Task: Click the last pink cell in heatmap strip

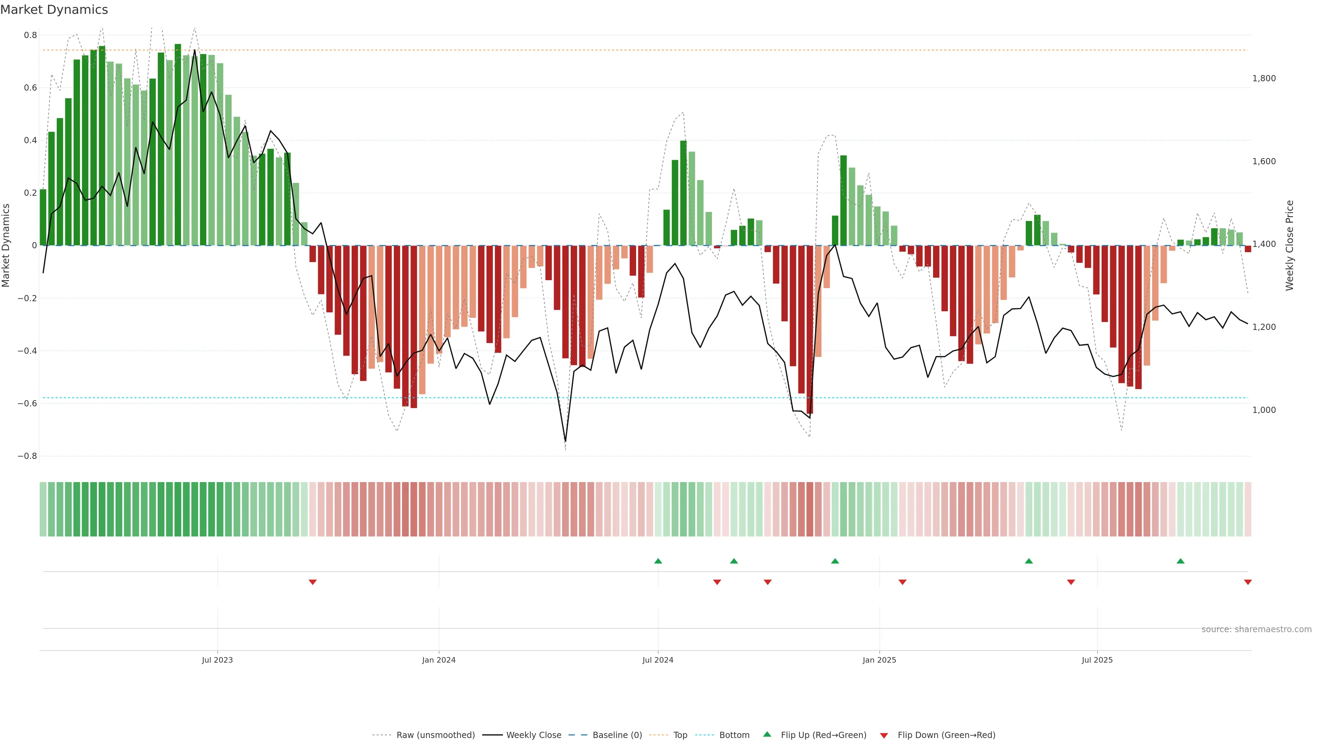Action: pyautogui.click(x=1247, y=509)
